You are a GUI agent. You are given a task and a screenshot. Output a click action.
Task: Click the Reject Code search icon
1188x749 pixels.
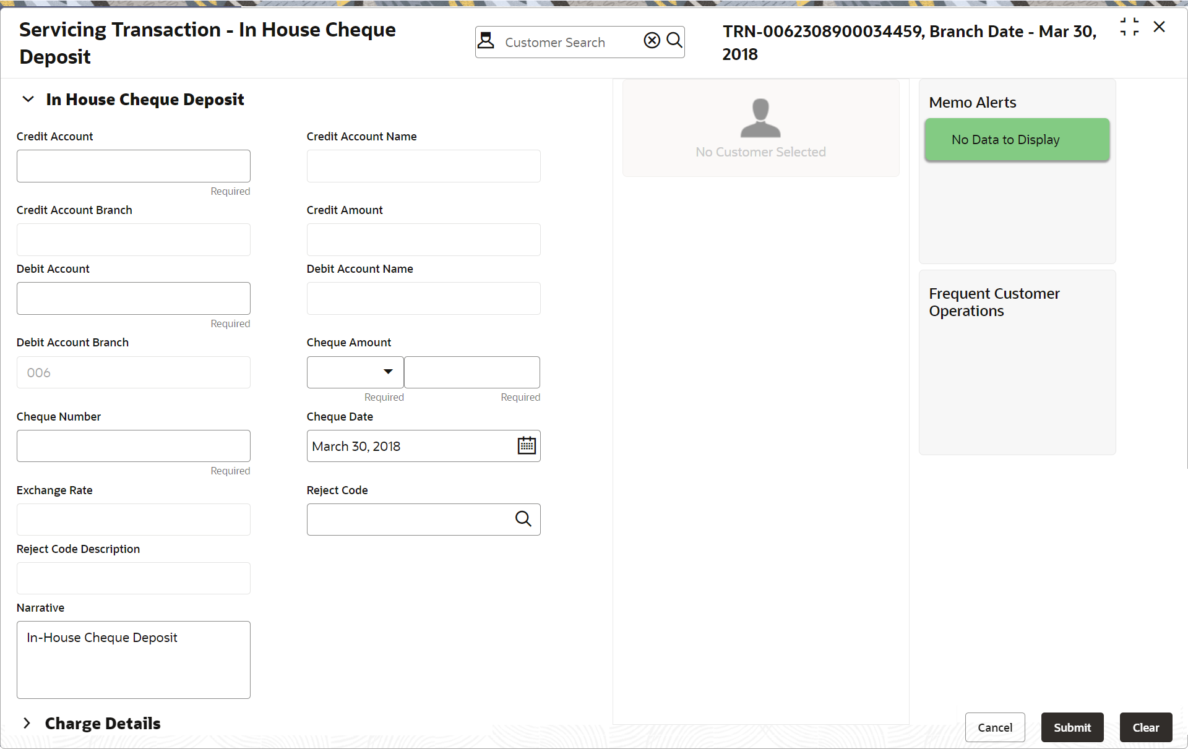coord(523,518)
